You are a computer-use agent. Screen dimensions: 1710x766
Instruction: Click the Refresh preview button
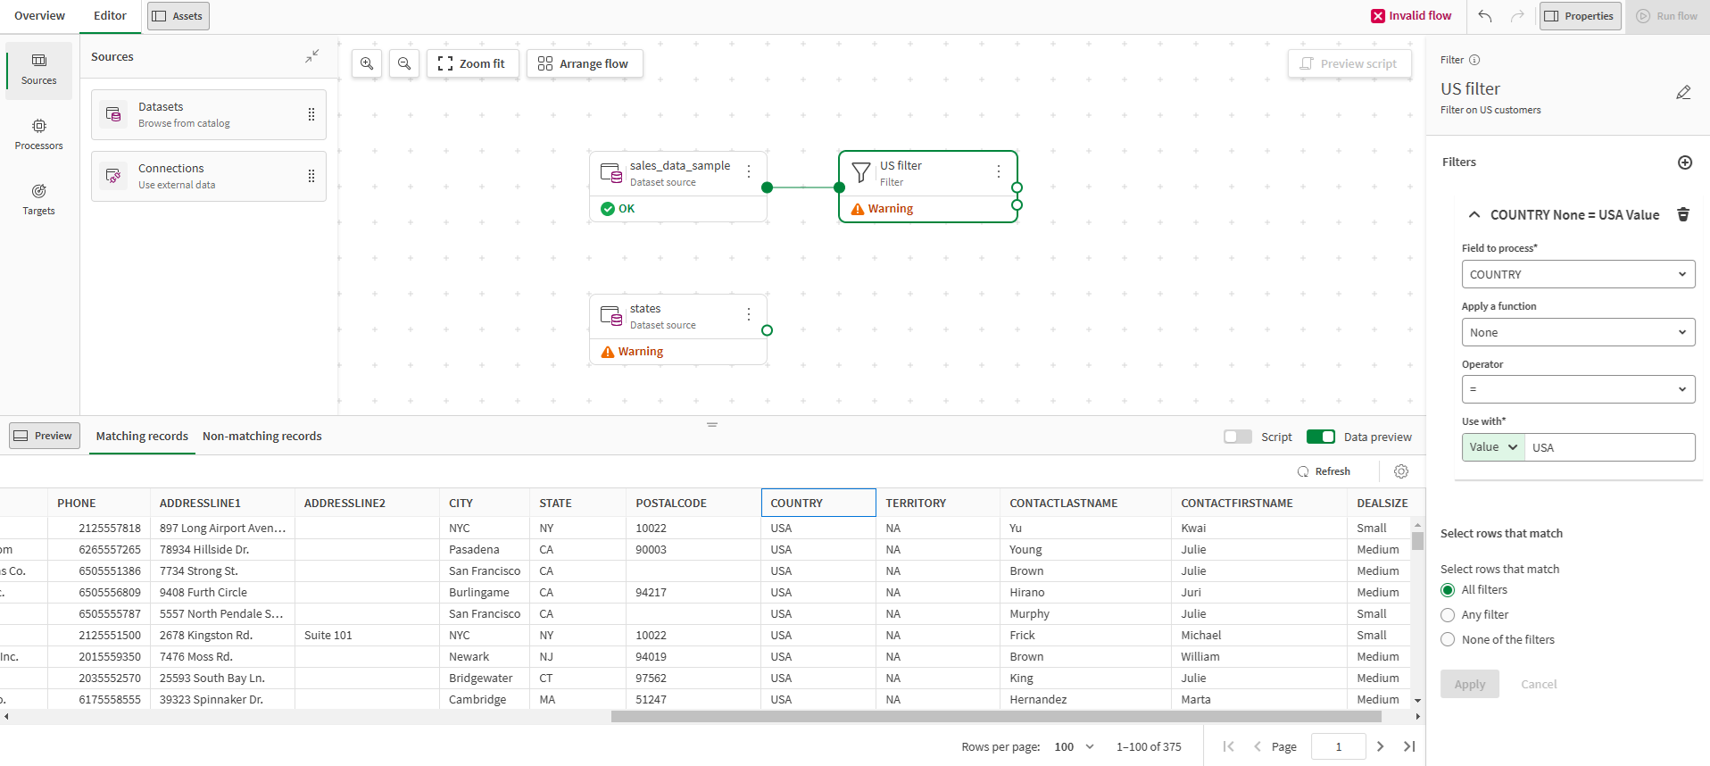[x=1324, y=471]
